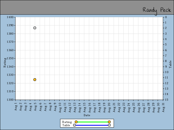Image resolution: width=174 pixels, height=130 pixels.
Task: Click the Aug 10 date label
Action: click(x=60, y=108)
